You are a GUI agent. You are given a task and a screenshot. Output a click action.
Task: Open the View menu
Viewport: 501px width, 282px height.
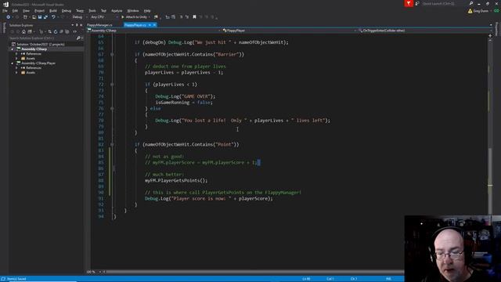tap(26, 11)
